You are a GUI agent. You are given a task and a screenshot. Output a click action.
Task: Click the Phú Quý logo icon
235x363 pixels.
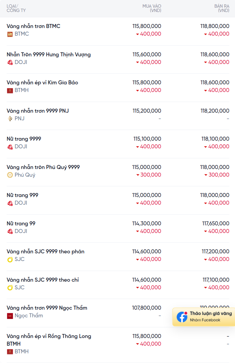10,175
